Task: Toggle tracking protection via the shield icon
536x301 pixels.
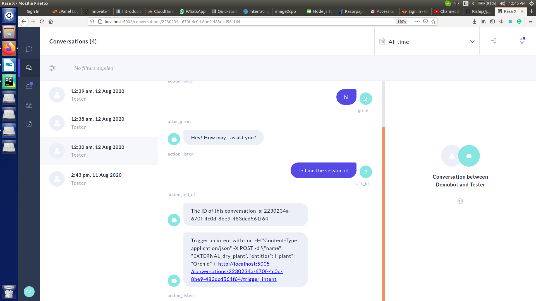Action: 92,21
